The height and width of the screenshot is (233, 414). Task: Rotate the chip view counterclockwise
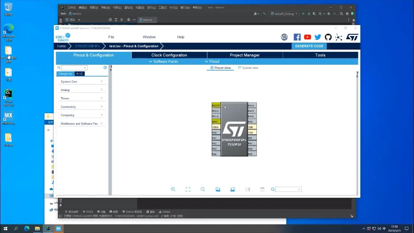(x=233, y=189)
